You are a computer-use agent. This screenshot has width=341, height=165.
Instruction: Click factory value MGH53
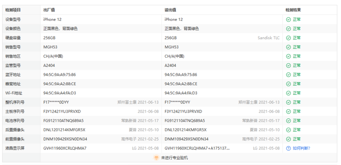[x=50, y=47]
